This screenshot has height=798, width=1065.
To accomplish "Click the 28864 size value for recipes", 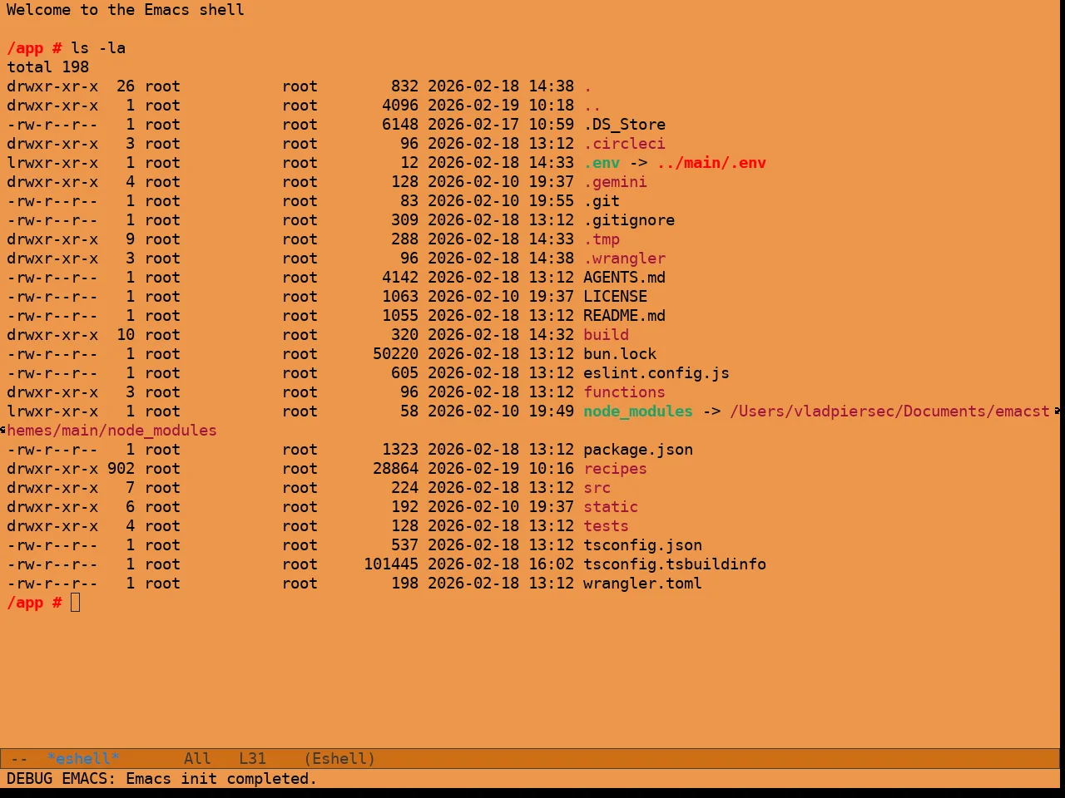I will (x=396, y=469).
